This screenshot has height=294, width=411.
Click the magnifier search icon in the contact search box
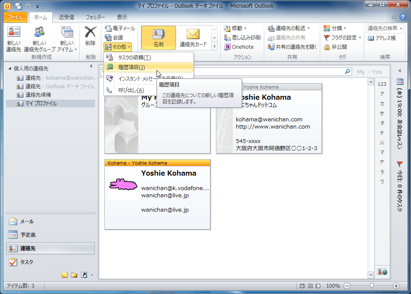[x=347, y=71]
